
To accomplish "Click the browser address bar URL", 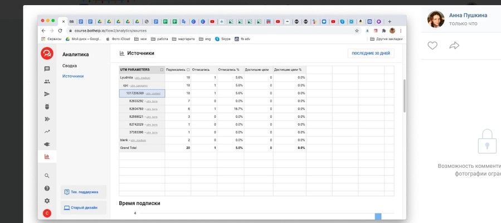I will pos(110,31).
